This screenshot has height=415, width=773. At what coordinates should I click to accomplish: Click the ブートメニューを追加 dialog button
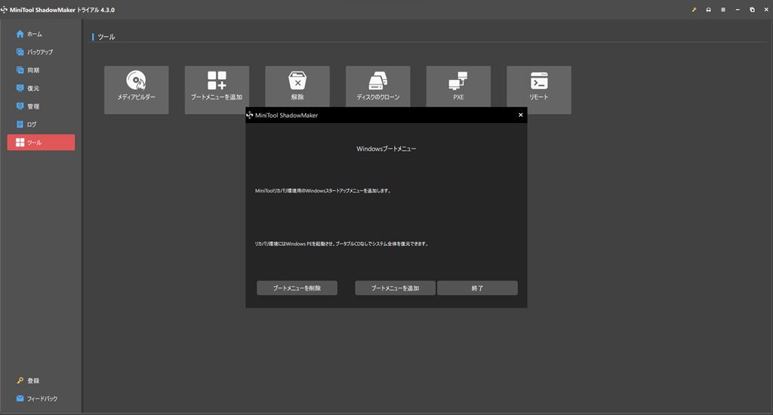395,287
